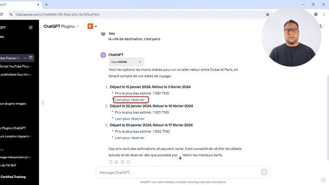Focus the address bar URL

pyautogui.click(x=57, y=14)
